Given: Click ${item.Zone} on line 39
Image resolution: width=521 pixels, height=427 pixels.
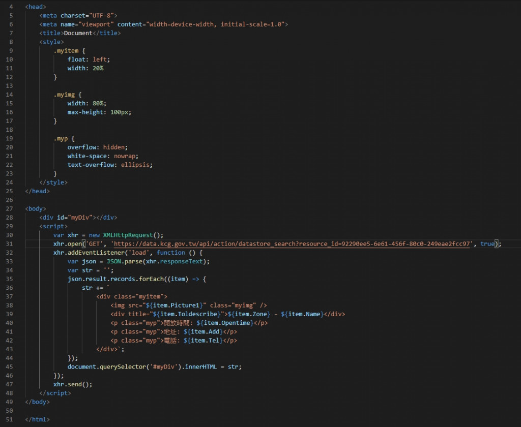Looking at the screenshot, I should tap(248, 314).
